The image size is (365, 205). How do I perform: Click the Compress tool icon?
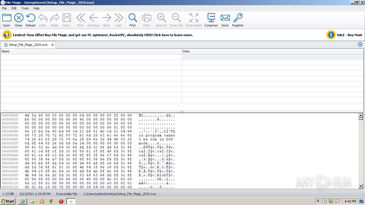211,18
